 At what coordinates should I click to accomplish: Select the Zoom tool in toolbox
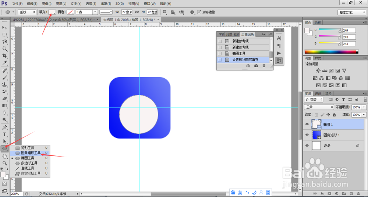[4, 163]
